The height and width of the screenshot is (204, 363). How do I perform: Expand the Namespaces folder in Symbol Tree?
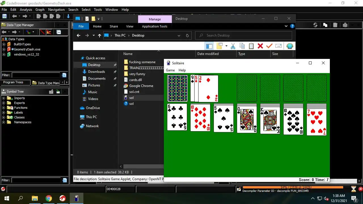pos(4,122)
